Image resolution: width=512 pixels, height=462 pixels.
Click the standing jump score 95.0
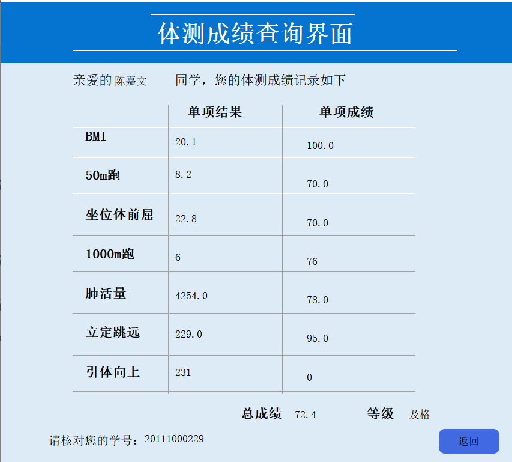click(316, 338)
